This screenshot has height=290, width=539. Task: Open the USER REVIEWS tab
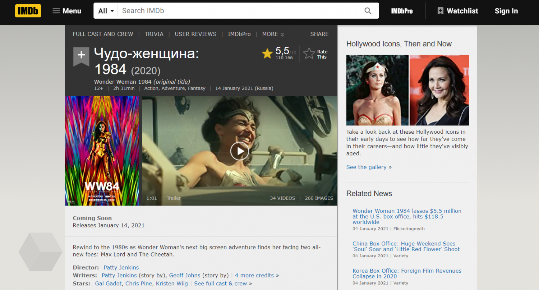point(195,34)
